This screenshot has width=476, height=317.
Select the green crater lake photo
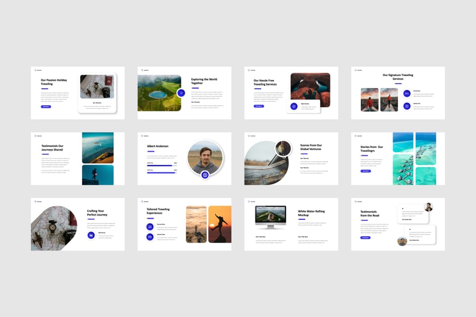click(159, 93)
